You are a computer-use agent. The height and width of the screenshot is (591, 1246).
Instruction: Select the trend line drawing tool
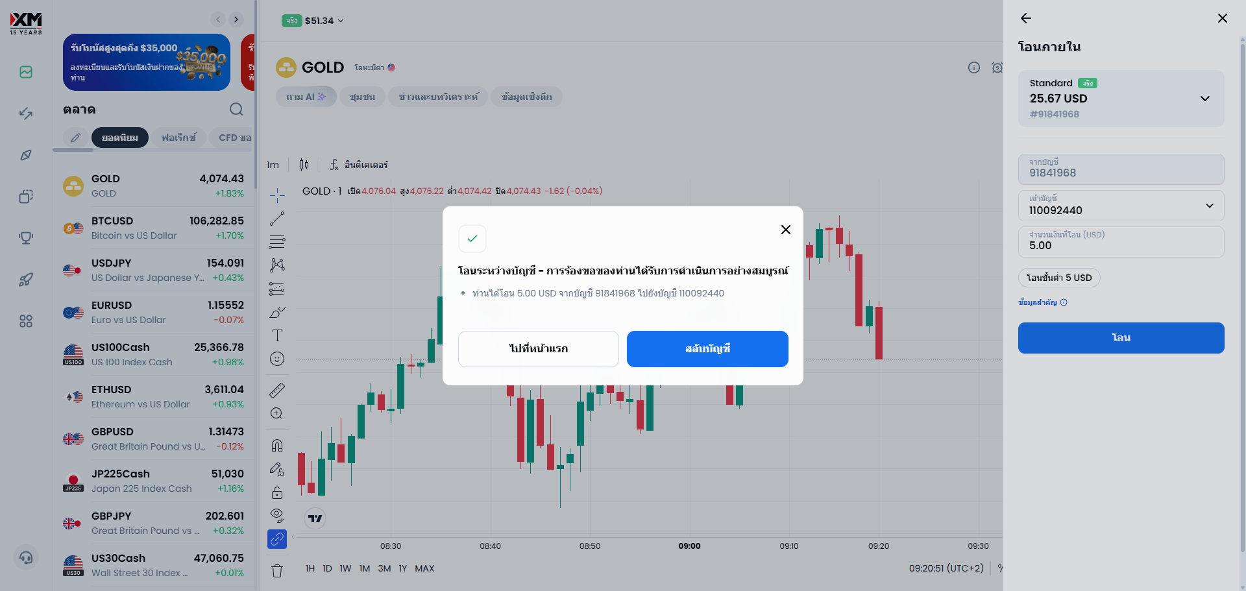coord(277,219)
